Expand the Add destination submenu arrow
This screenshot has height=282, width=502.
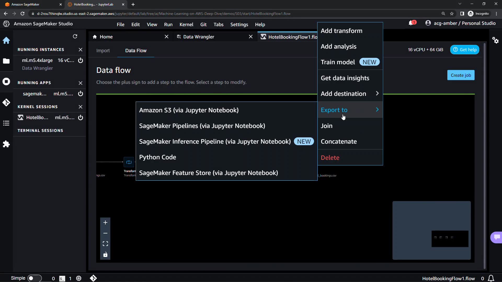coord(377,93)
